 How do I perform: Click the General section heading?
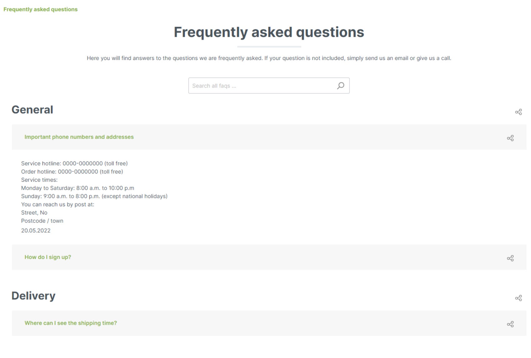[x=32, y=110]
